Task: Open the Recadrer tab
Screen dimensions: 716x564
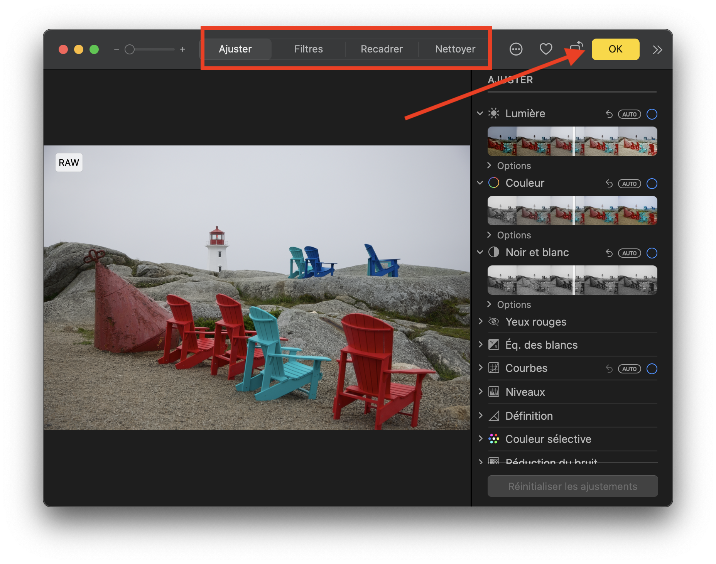Action: (x=382, y=49)
